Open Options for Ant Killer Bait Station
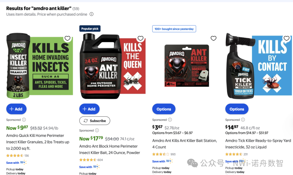The image size is (293, 175). coord(164,109)
